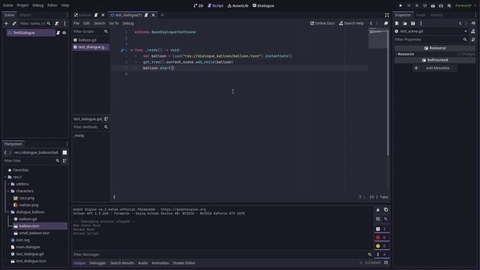The height and width of the screenshot is (270, 480).
Task: Expand the Resource property section
Action: pos(435,54)
